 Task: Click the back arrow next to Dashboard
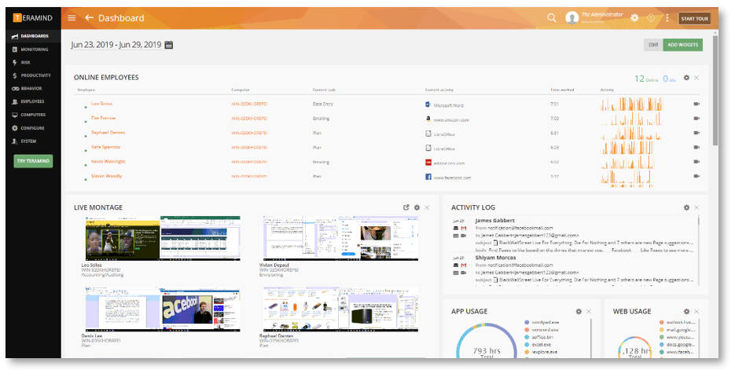coord(89,18)
